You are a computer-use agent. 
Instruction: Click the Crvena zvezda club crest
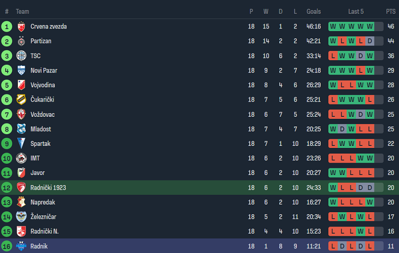[21, 27]
